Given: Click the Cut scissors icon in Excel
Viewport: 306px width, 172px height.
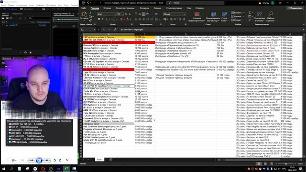Looking at the screenshot, I should click(x=90, y=13).
